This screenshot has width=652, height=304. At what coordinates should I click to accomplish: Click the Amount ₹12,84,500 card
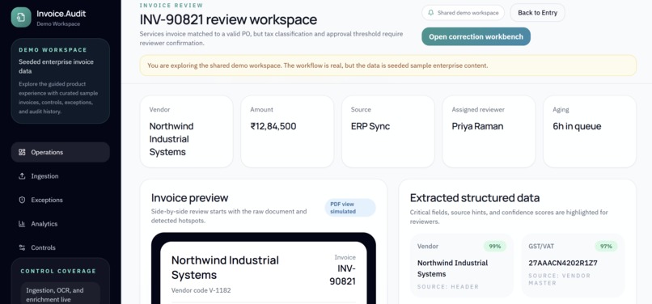[x=287, y=132]
